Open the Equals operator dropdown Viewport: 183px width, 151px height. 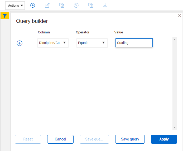[92, 43]
